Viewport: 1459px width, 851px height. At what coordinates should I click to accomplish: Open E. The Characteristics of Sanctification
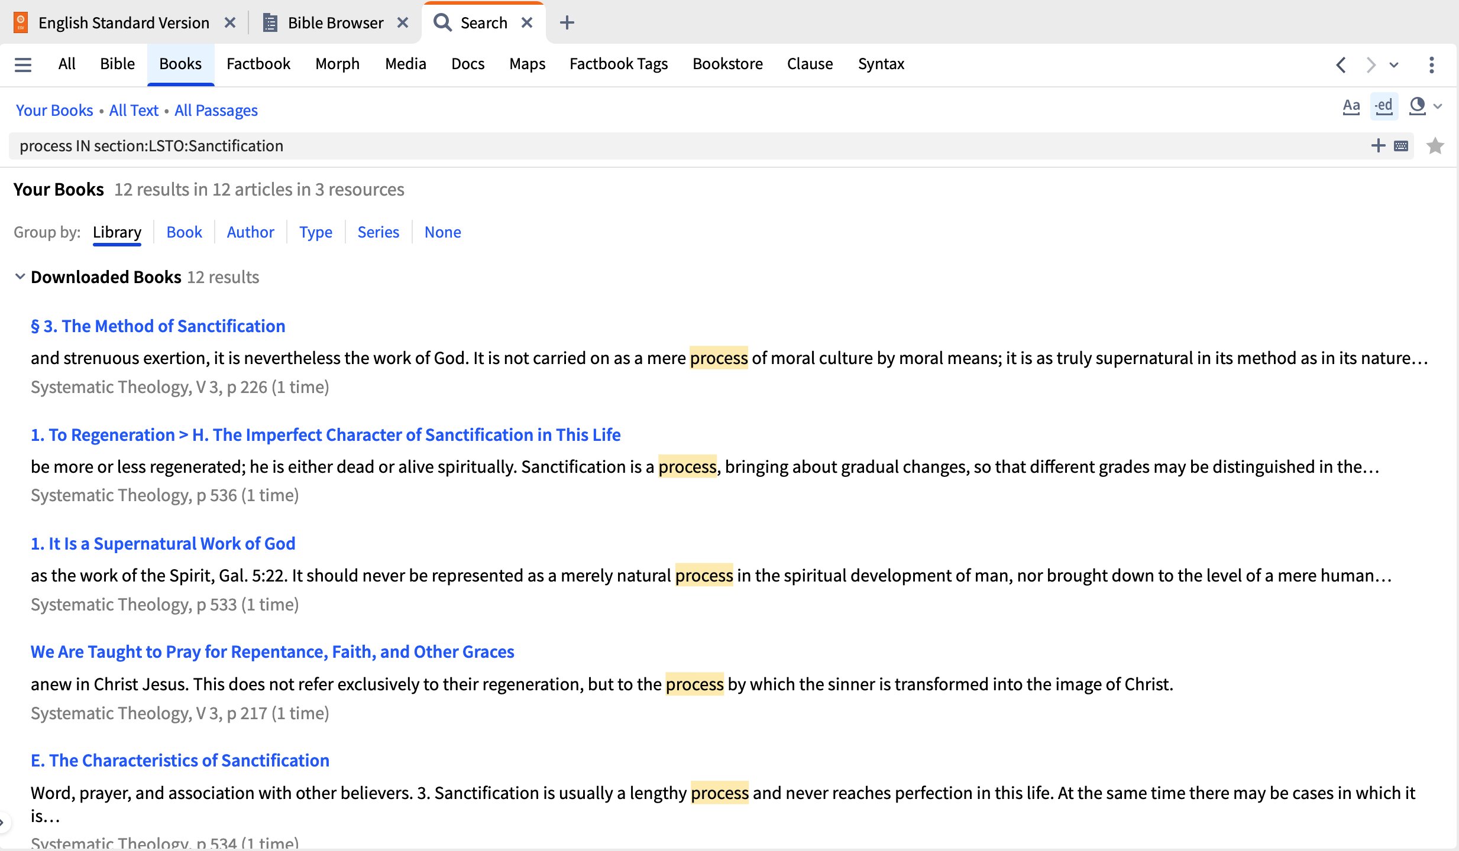click(x=180, y=761)
